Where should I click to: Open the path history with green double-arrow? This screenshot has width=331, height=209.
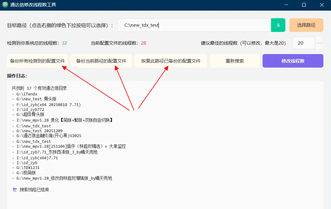(278, 25)
